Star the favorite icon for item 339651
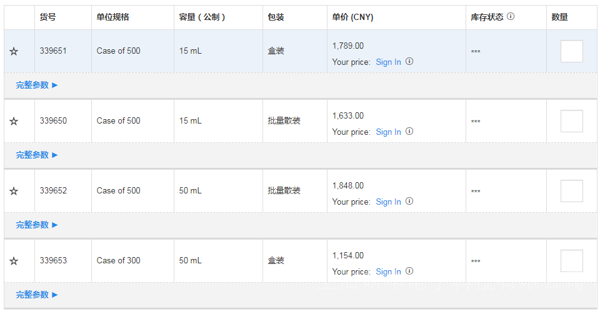 click(x=14, y=51)
